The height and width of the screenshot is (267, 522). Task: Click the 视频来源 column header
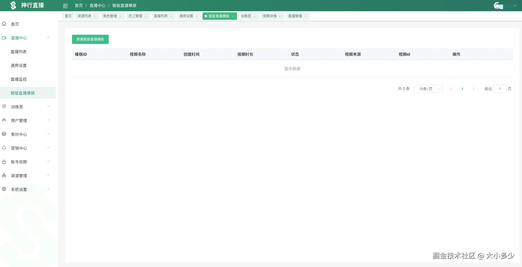pyautogui.click(x=353, y=54)
